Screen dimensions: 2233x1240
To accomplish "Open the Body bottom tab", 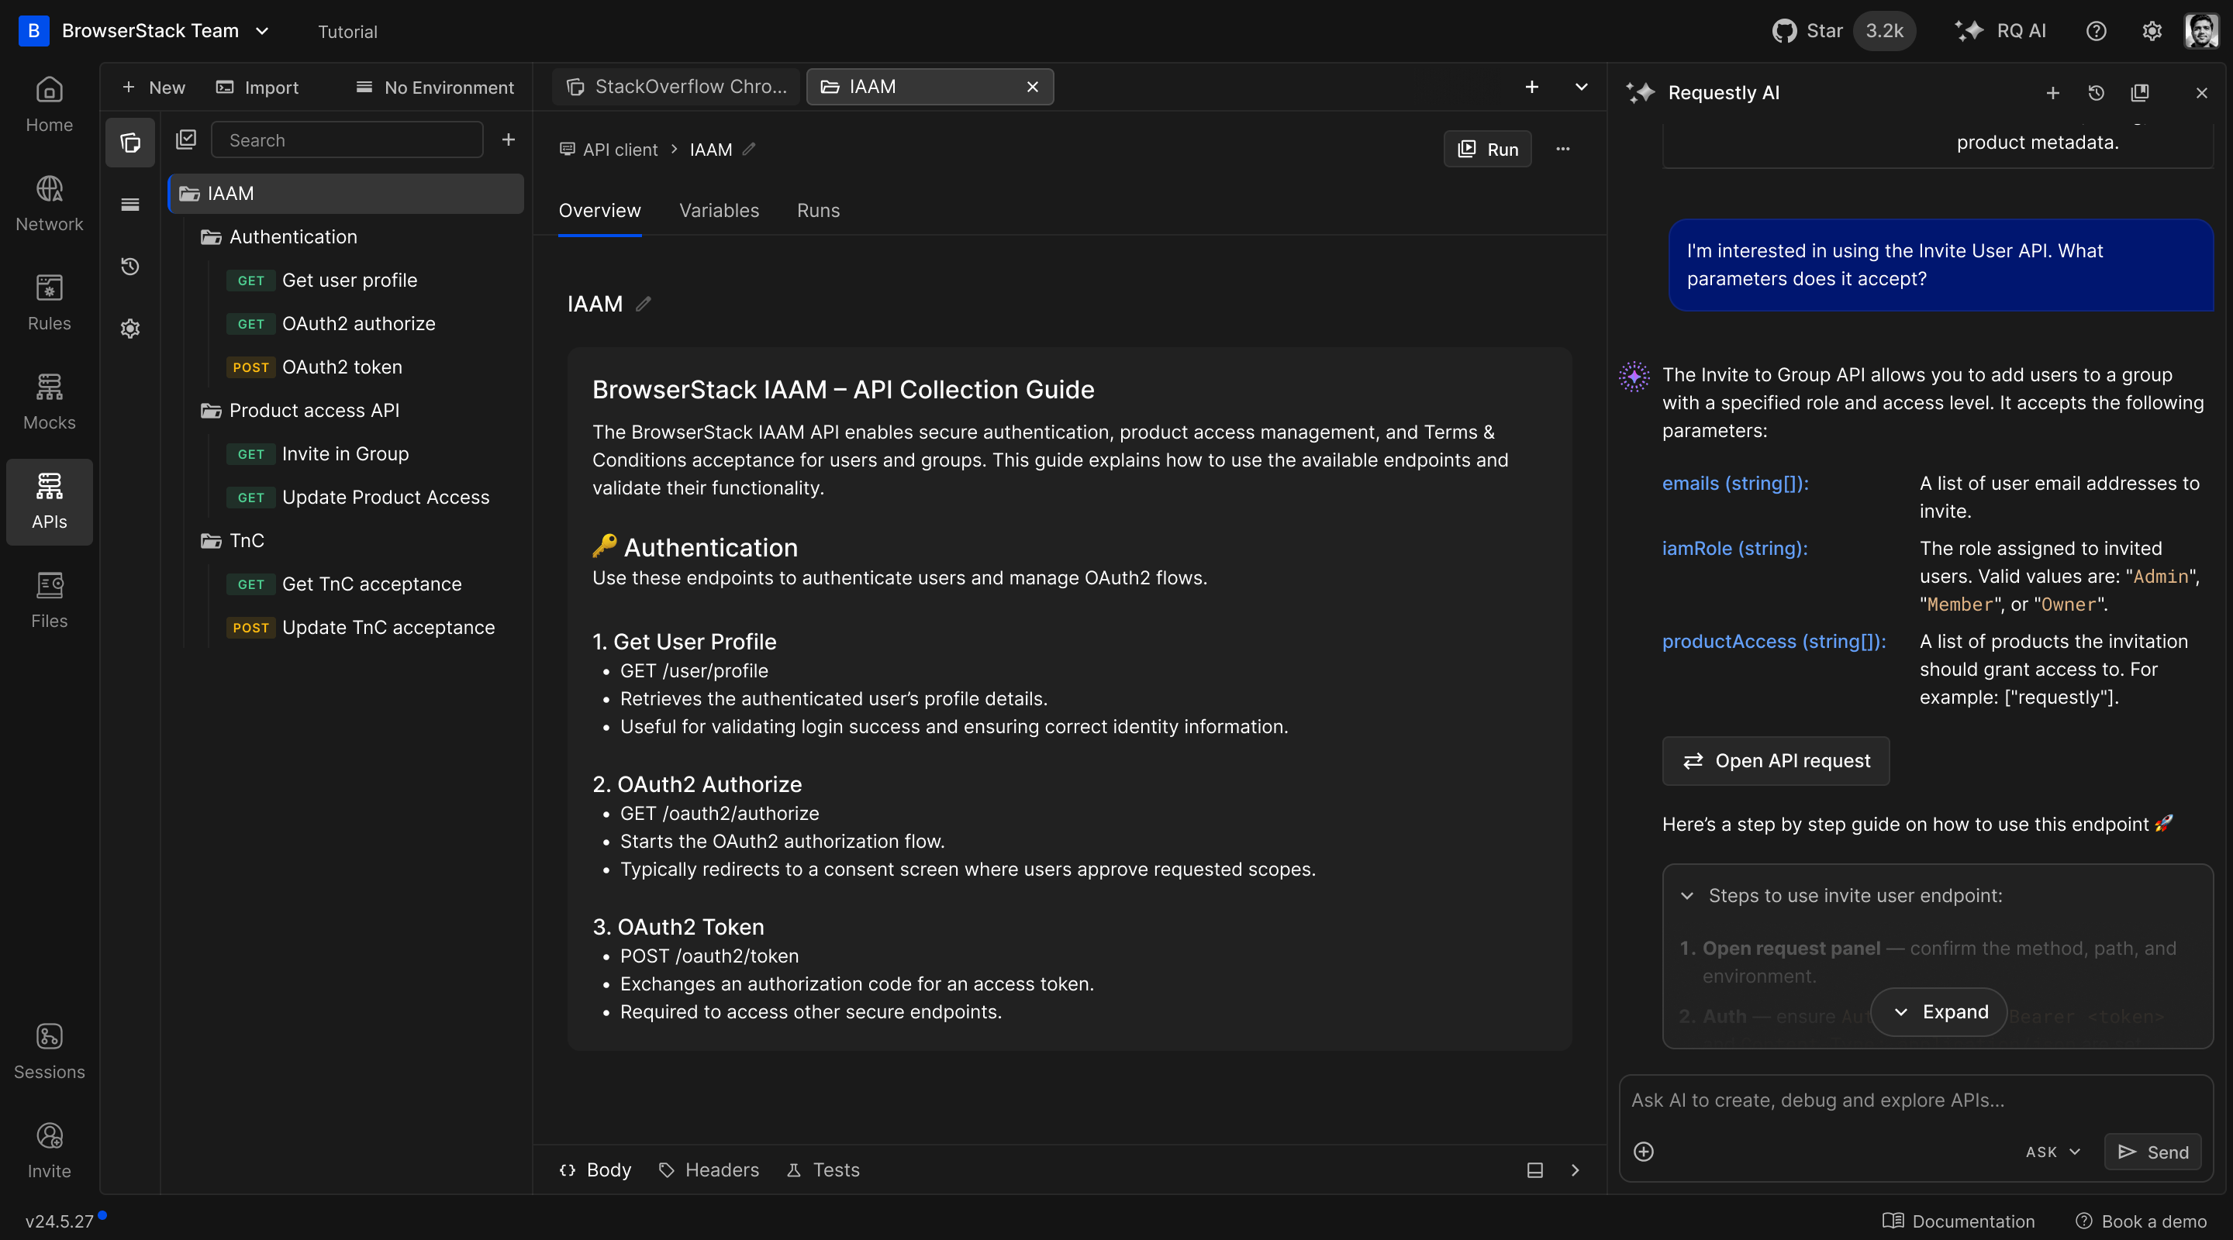I will click(x=595, y=1169).
